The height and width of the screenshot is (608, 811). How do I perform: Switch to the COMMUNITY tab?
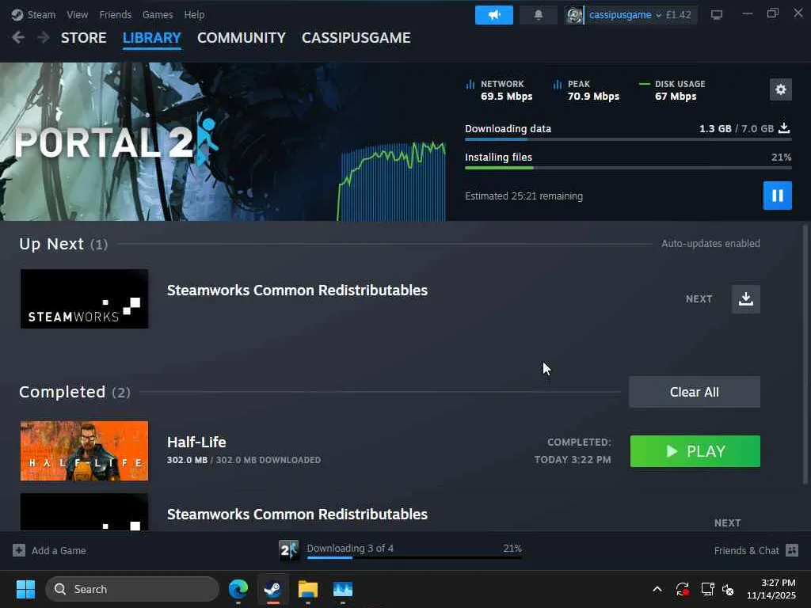pos(241,38)
